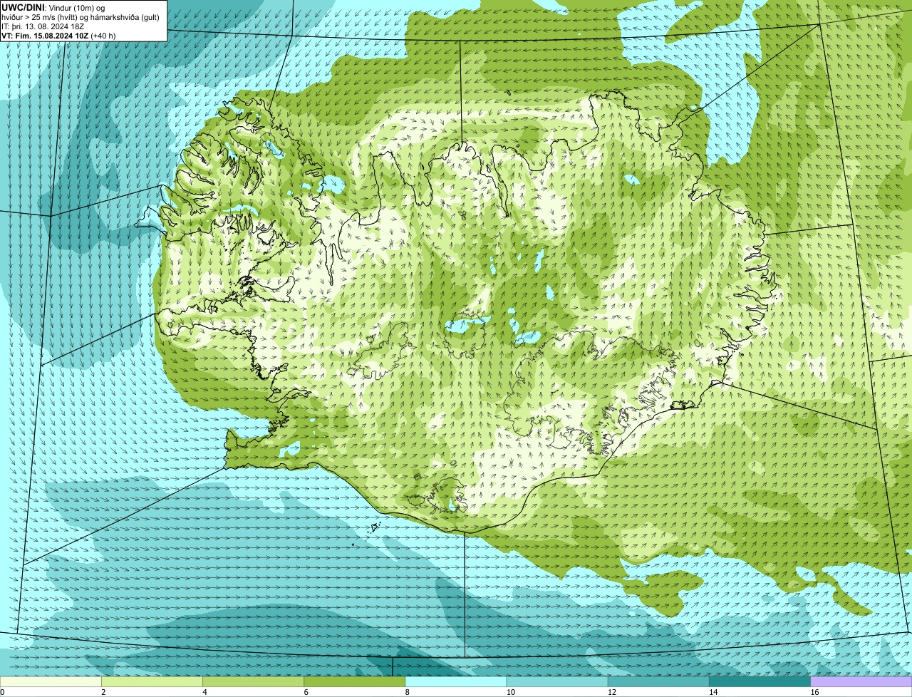Image resolution: width=912 pixels, height=697 pixels.
Task: Click the title line "UWC/DINI: Vindur (10m) og"
Action: click(53, 7)
